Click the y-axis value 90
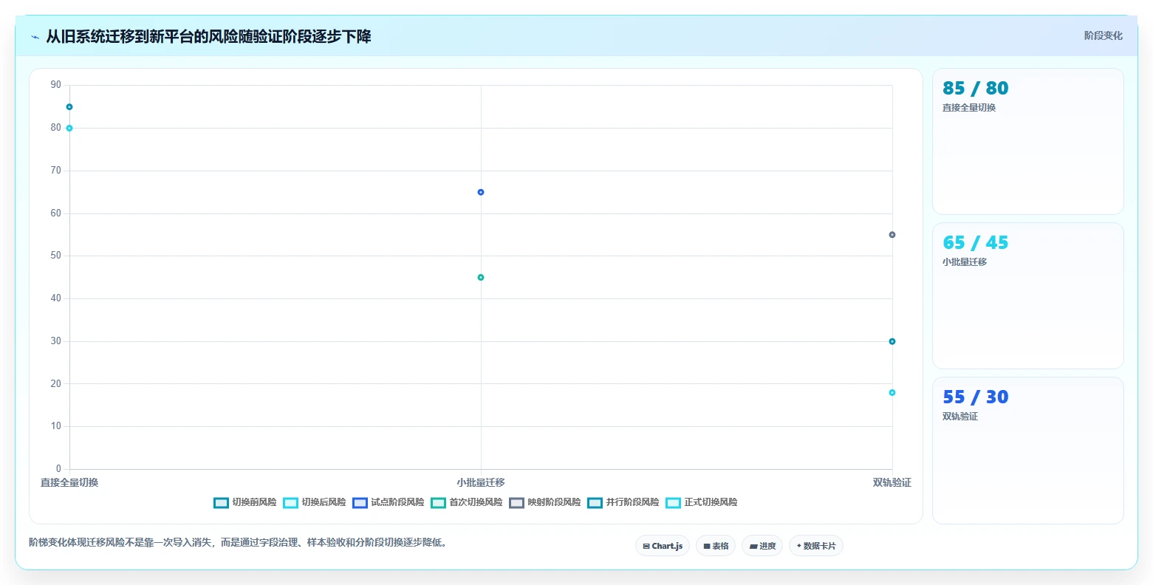 point(56,85)
